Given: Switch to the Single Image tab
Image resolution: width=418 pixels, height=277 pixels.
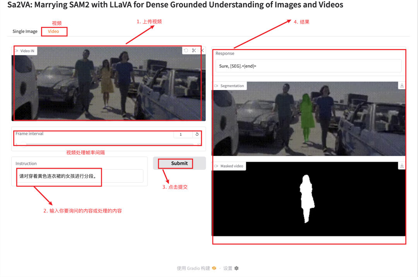Looking at the screenshot, I should pos(25,31).
